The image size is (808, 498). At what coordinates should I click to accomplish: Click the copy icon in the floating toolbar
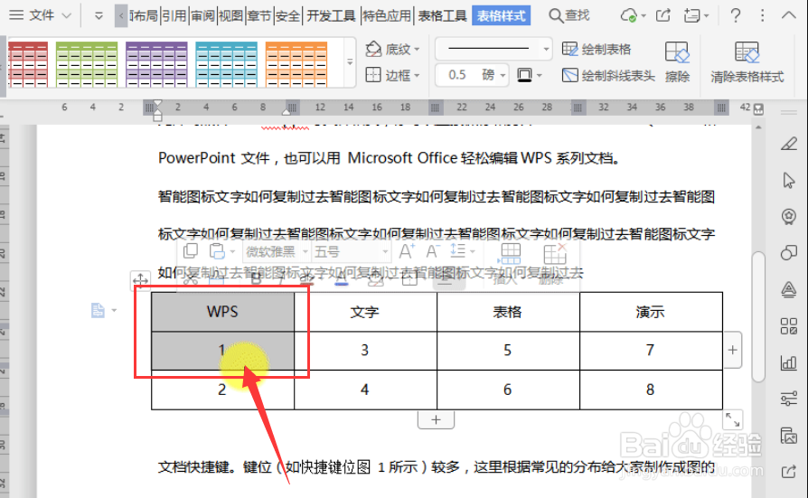(x=191, y=251)
